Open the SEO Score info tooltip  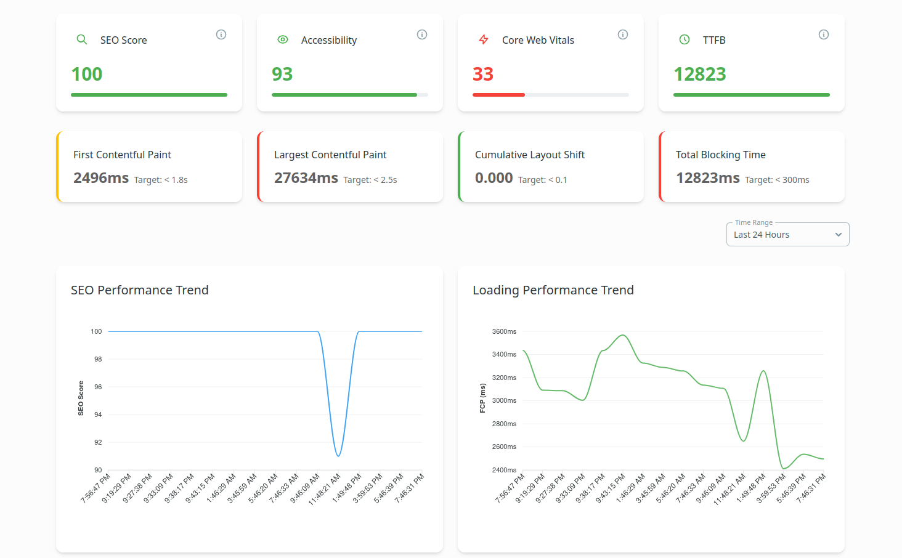(221, 34)
